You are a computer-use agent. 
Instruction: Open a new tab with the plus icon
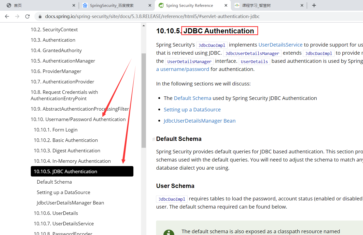coord(314,5)
